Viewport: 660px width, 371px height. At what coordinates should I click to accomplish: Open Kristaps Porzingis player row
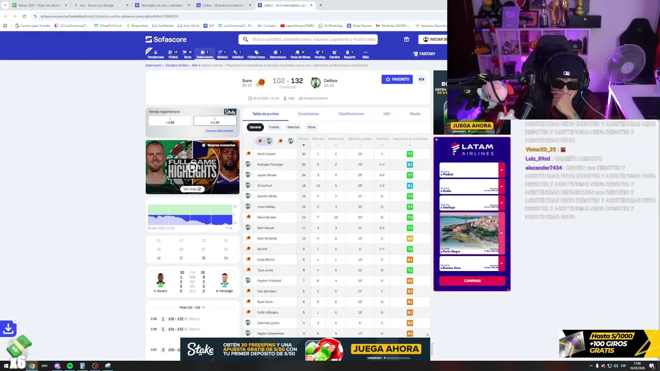pyautogui.click(x=337, y=164)
